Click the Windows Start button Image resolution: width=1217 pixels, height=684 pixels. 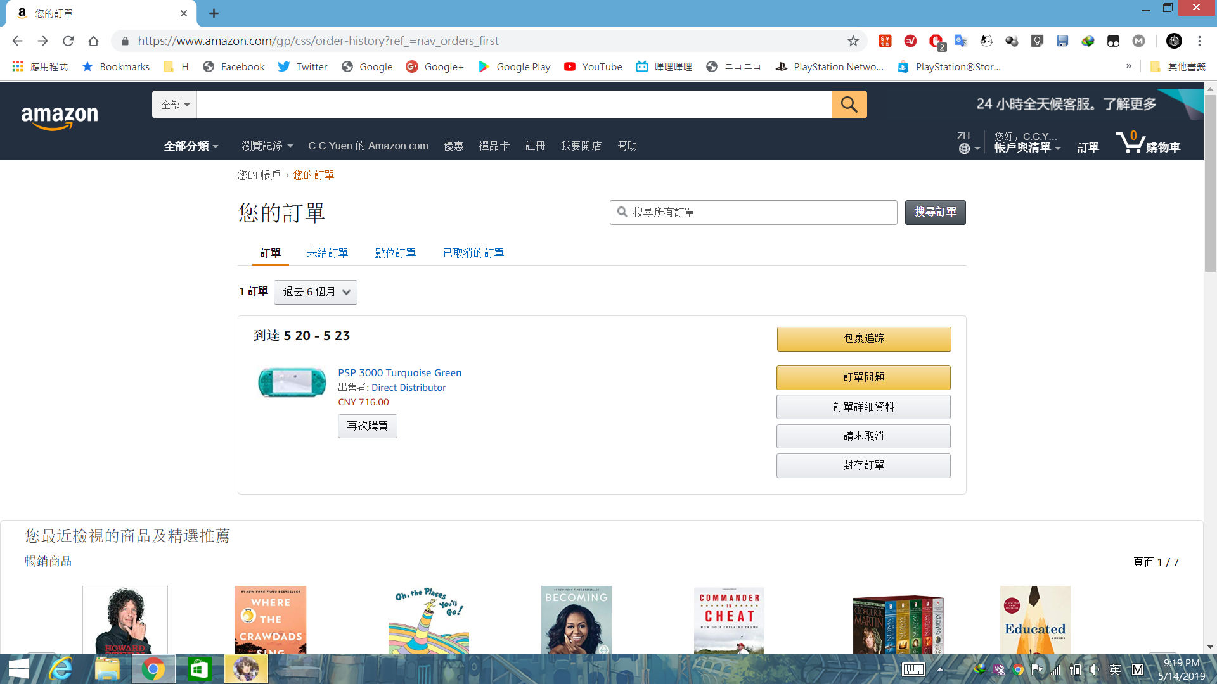[18, 669]
